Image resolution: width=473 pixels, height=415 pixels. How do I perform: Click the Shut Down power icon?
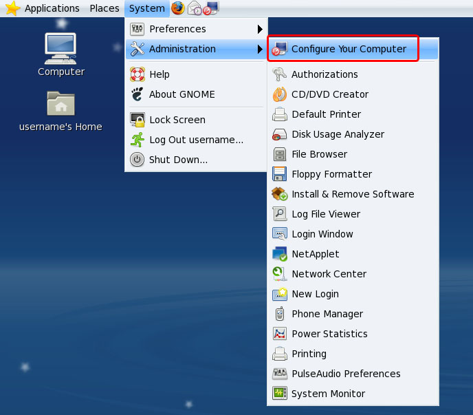[x=137, y=160]
